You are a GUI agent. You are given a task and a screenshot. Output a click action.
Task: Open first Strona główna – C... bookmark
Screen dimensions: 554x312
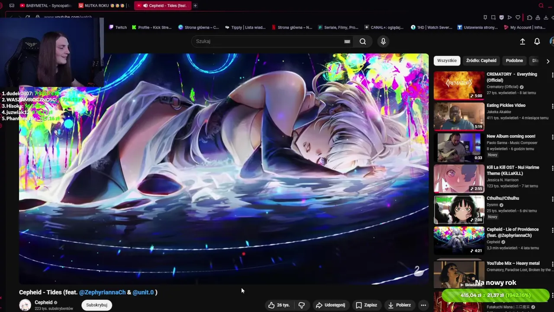199,27
